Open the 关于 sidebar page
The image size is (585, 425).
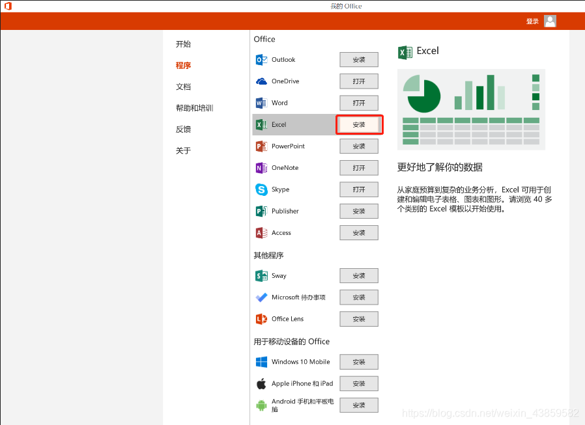(183, 150)
